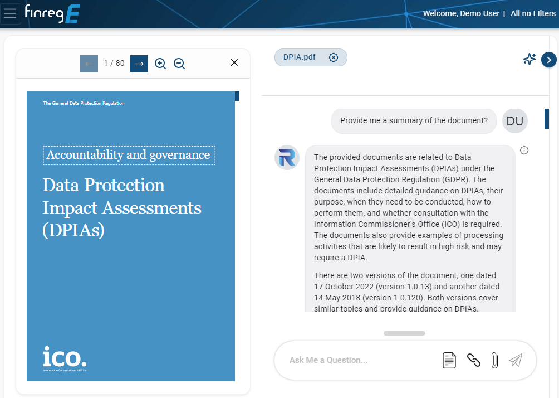Click the document icon in input bar
This screenshot has width=559, height=398.
[449, 360]
